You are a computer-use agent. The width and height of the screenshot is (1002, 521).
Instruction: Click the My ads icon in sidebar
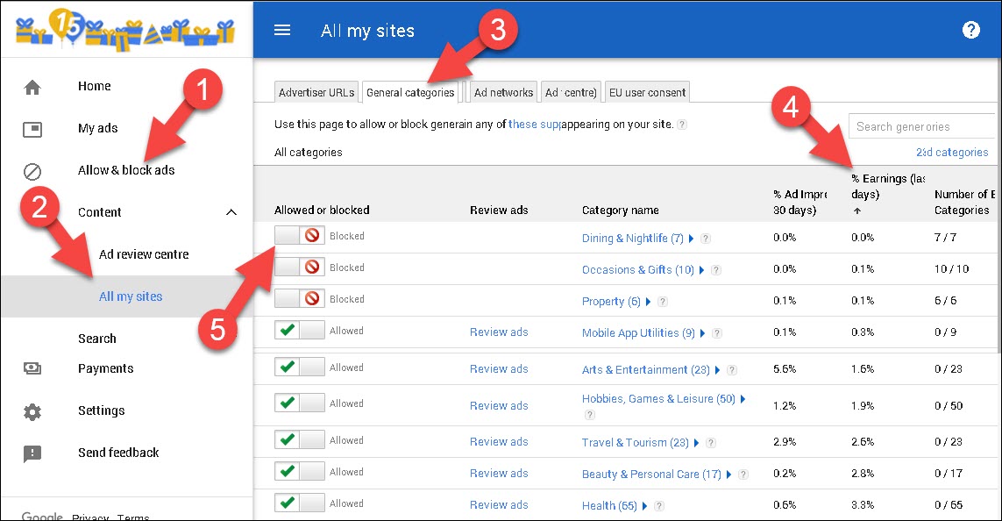point(32,129)
